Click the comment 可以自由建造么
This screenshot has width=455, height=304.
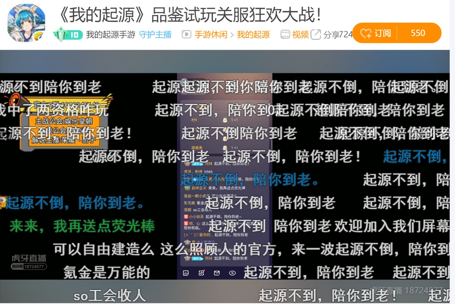(104, 249)
